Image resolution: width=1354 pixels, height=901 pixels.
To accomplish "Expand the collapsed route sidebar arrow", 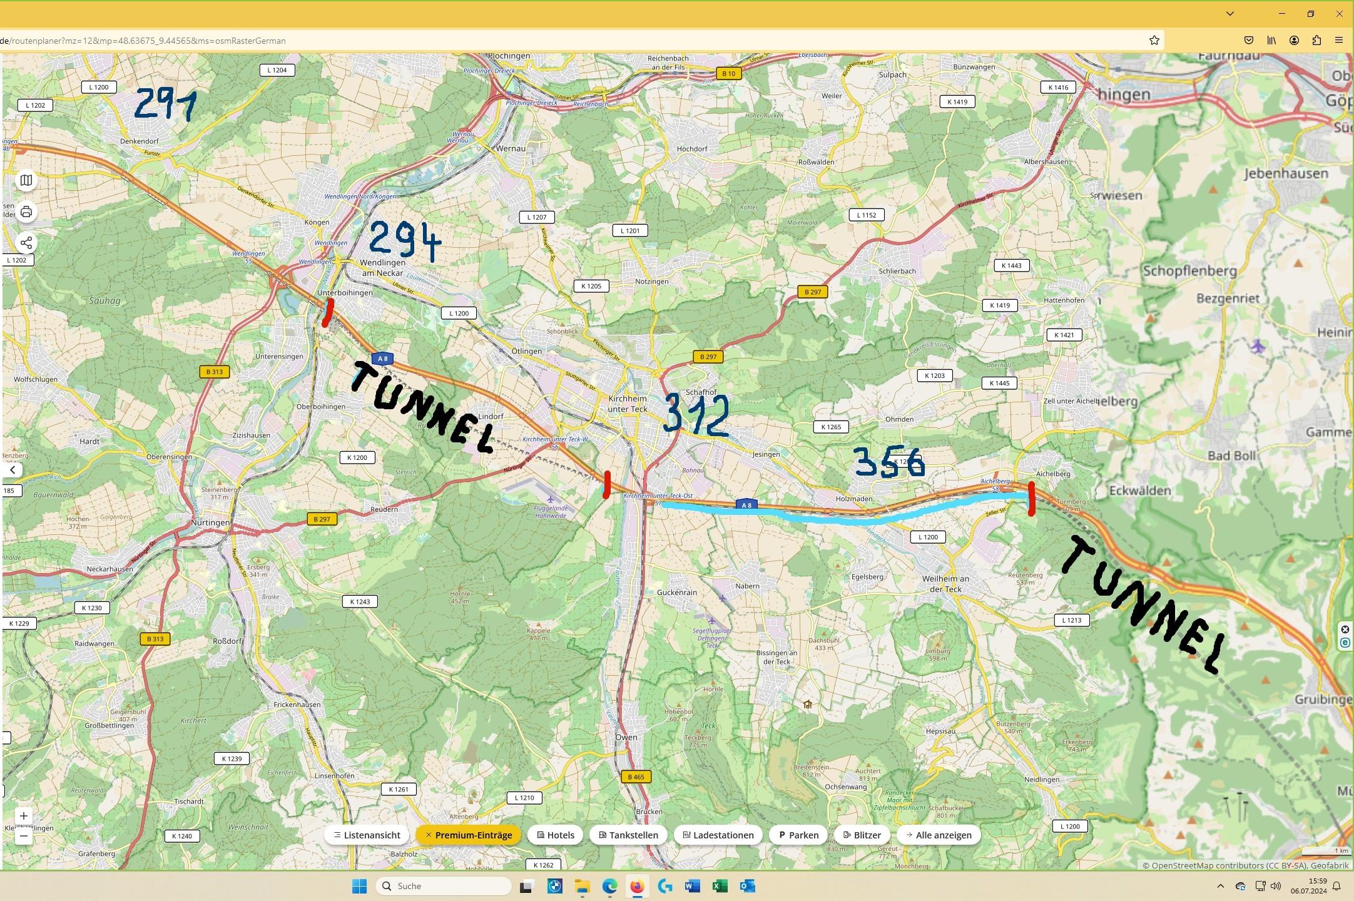I will tap(12, 470).
